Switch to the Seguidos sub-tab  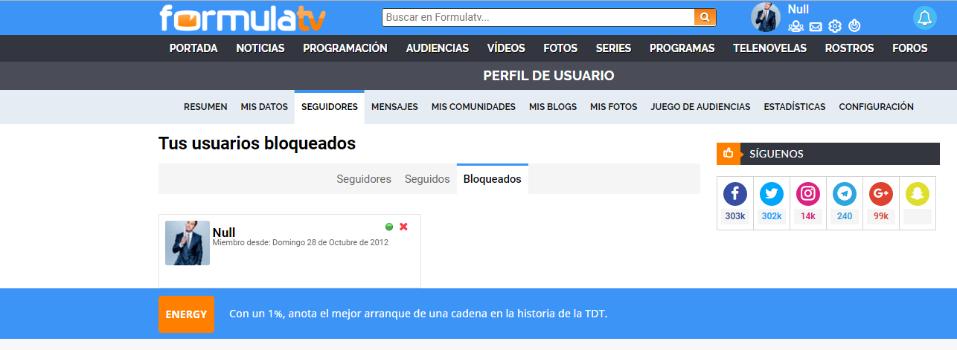click(x=427, y=179)
